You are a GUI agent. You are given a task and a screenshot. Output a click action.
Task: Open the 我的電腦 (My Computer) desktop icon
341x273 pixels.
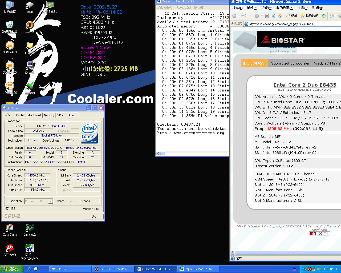[x=10, y=7]
